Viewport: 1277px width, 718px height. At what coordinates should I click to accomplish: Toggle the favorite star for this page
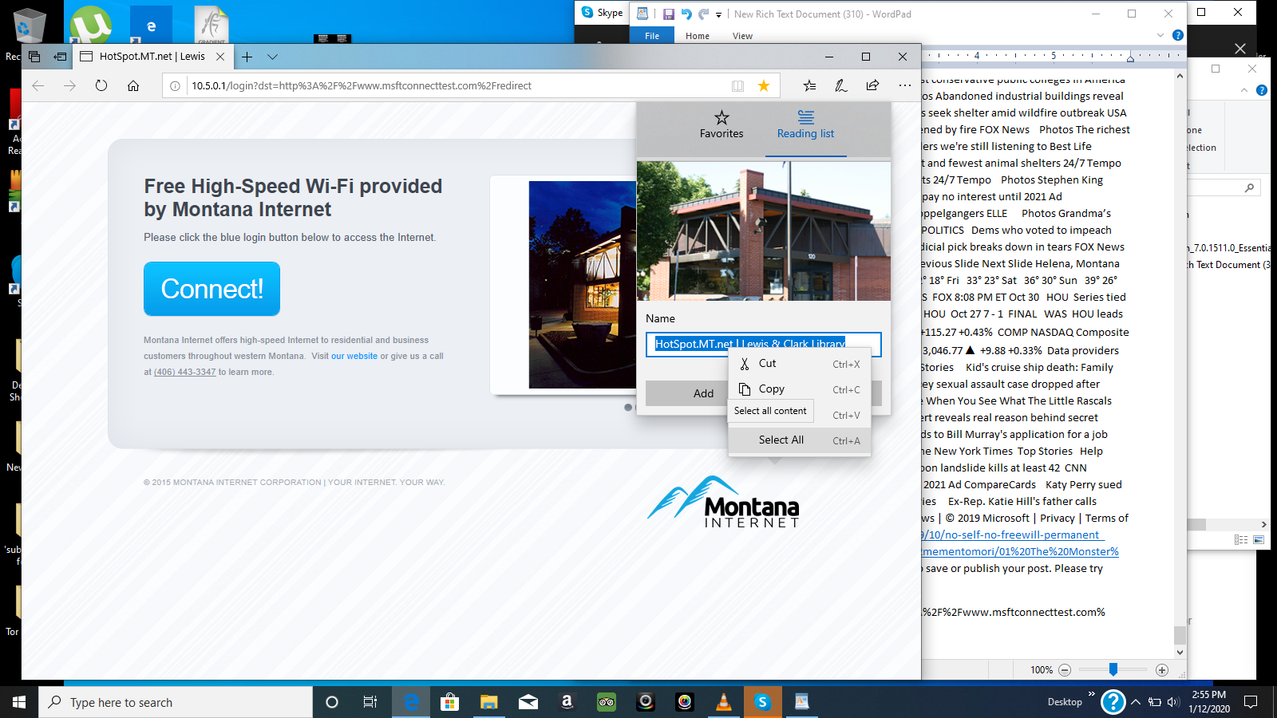(764, 85)
